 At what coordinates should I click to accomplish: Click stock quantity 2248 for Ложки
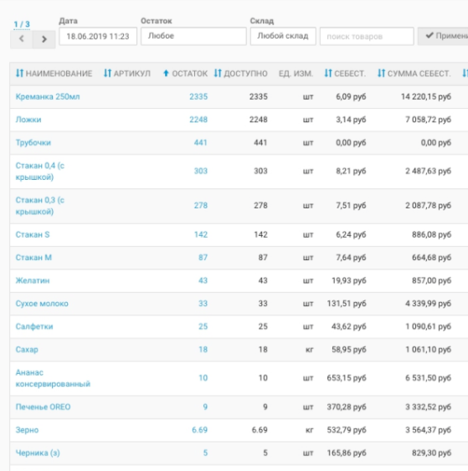[198, 120]
